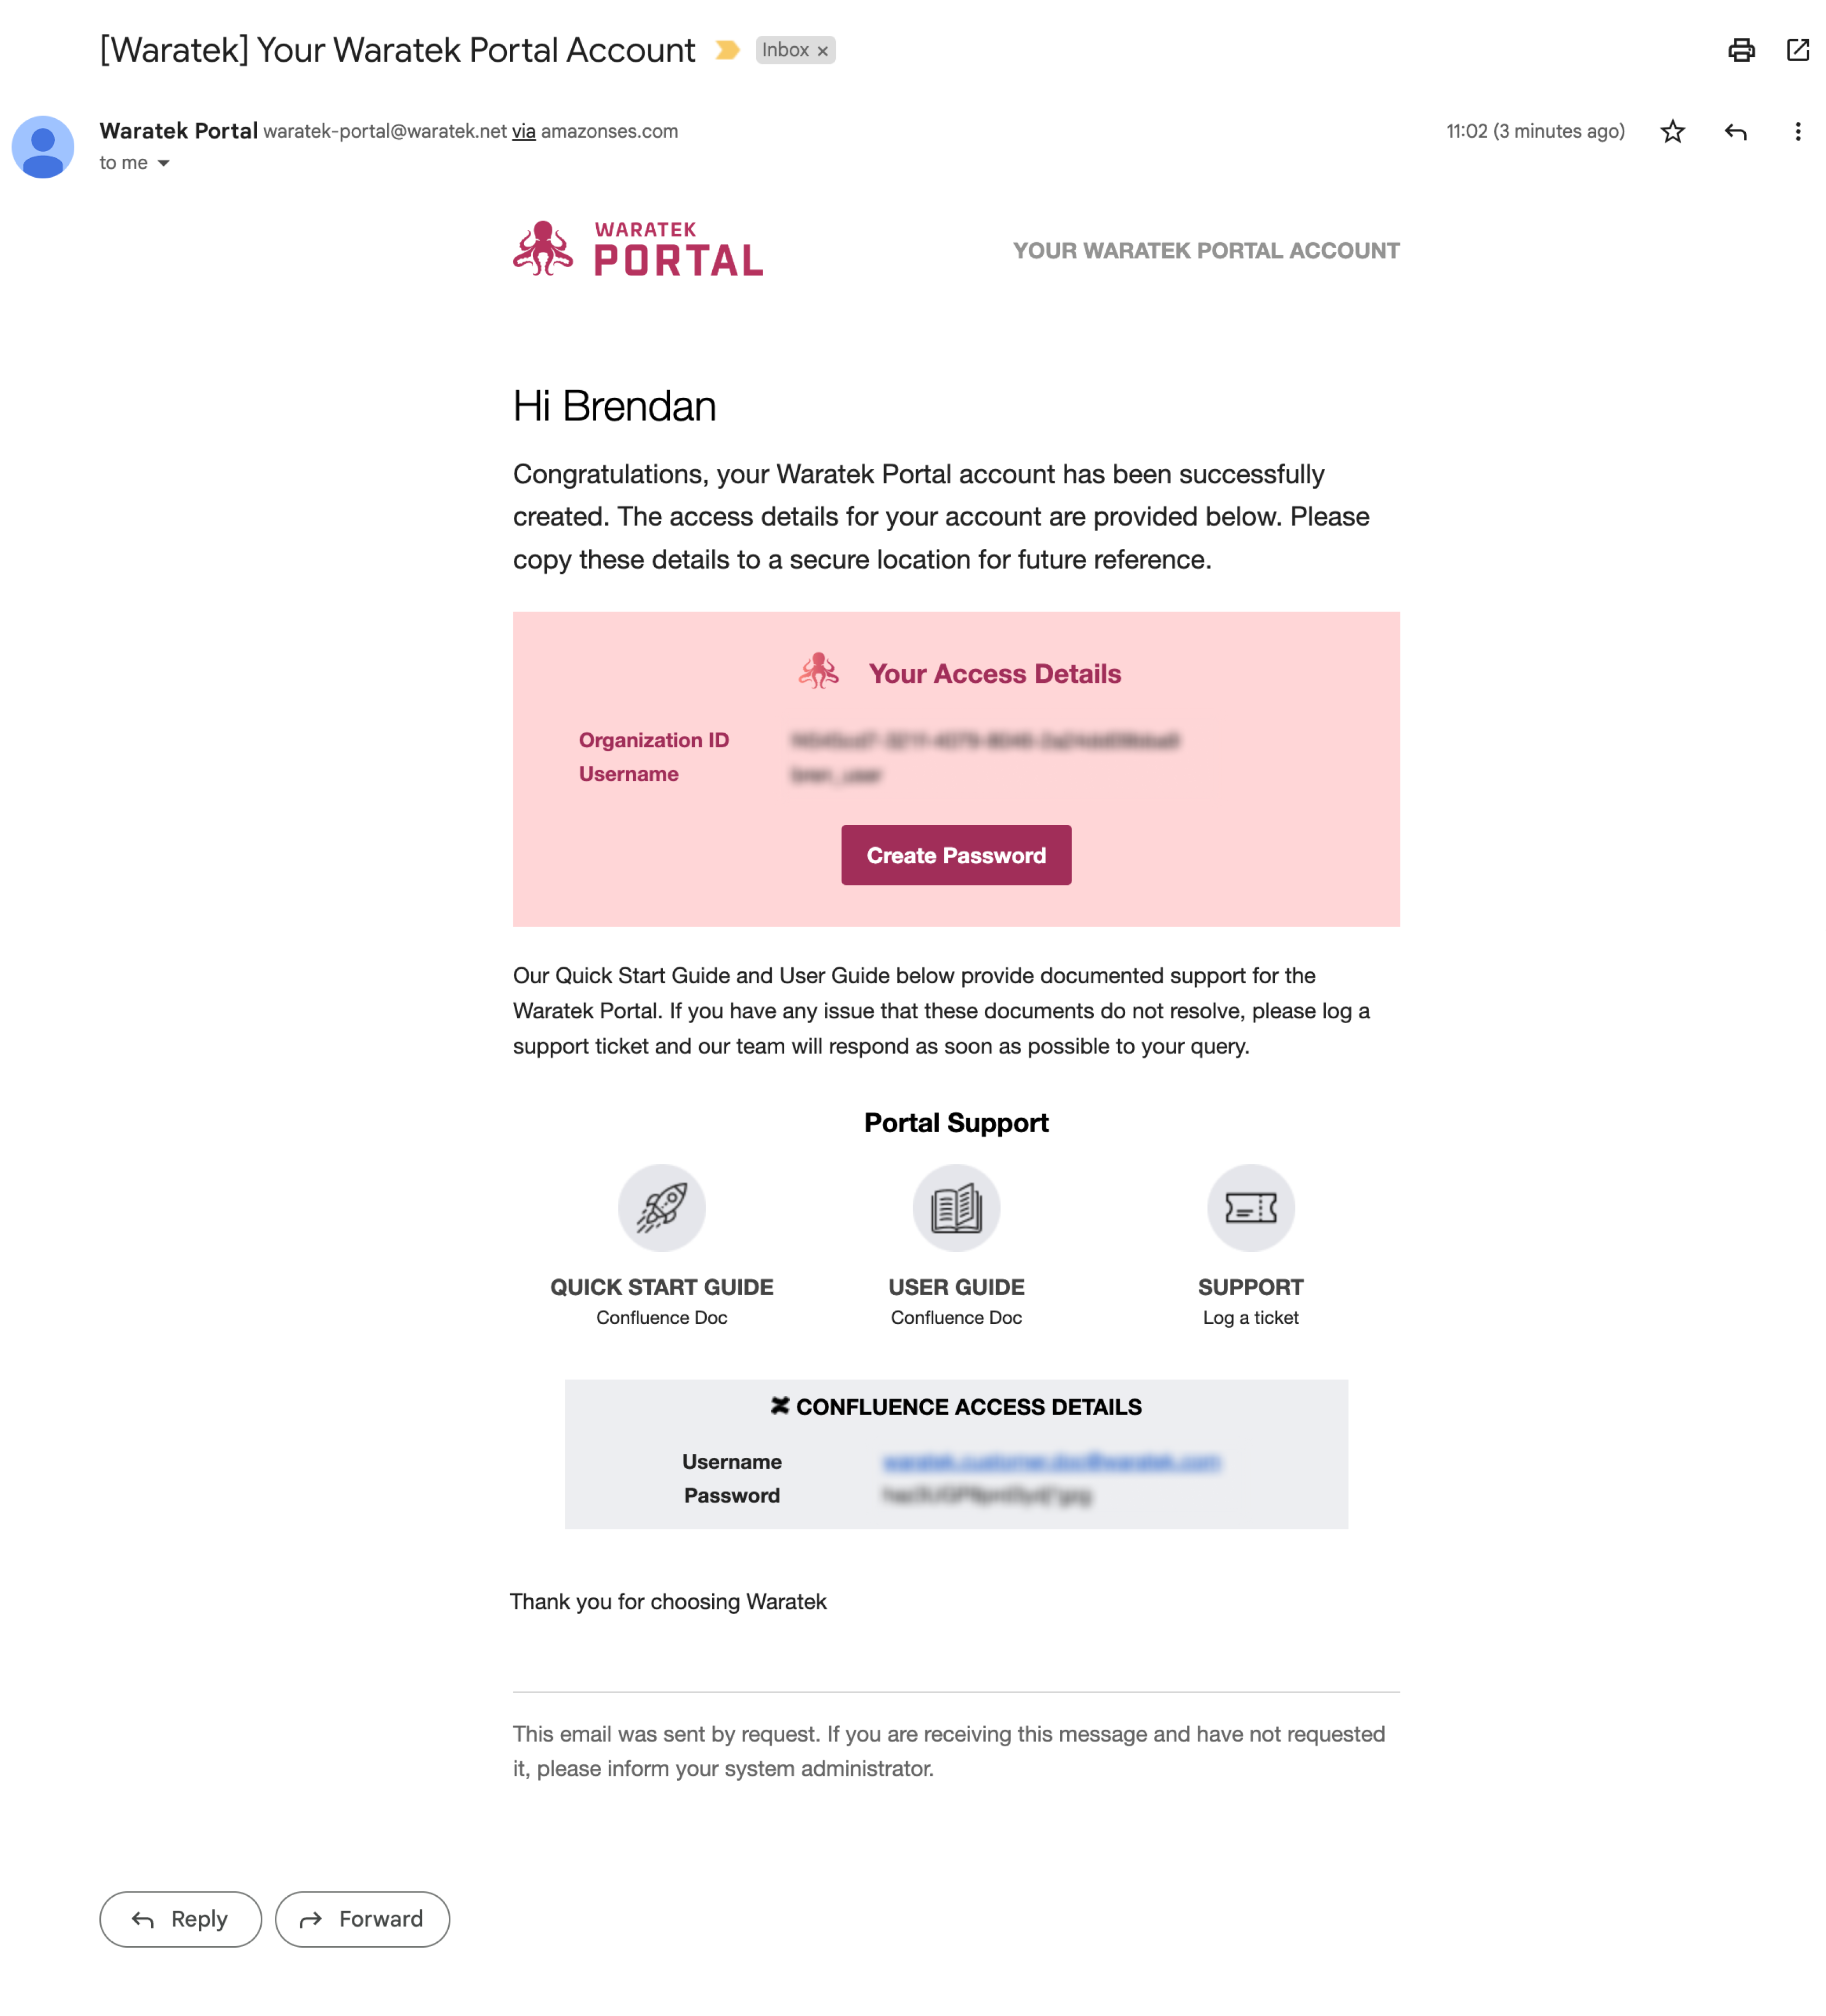Star this Waratek Portal email
The image size is (1826, 2016).
point(1672,131)
